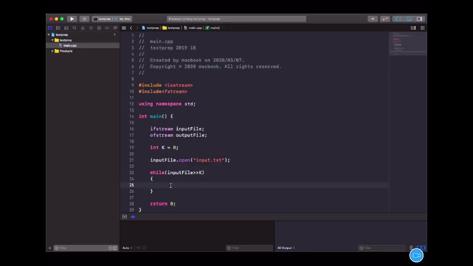Click the variables view Filter field
Image resolution: width=473 pixels, height=266 pixels.
(x=250, y=248)
